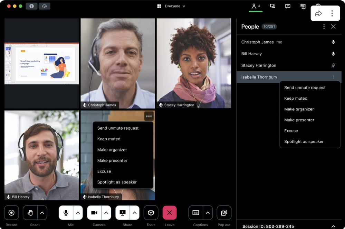Click the shared presentation screen thumbnail

coord(42,63)
